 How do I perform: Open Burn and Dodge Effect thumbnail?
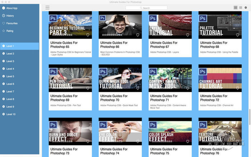(70, 132)
